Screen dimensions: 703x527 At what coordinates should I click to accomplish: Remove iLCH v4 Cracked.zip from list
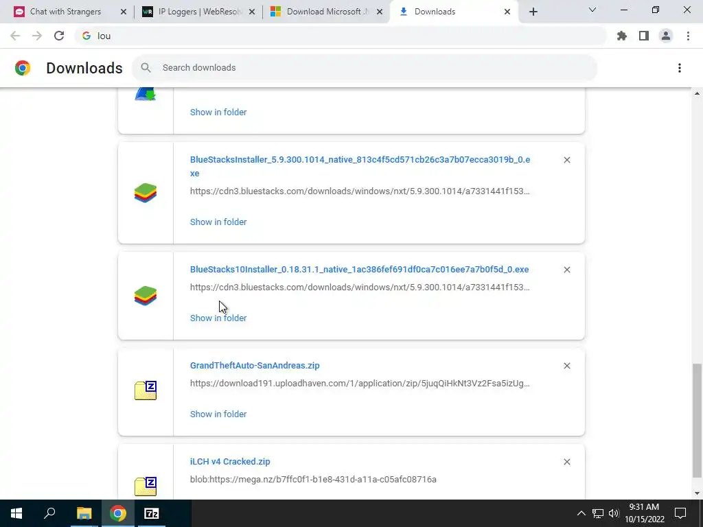[566, 462]
